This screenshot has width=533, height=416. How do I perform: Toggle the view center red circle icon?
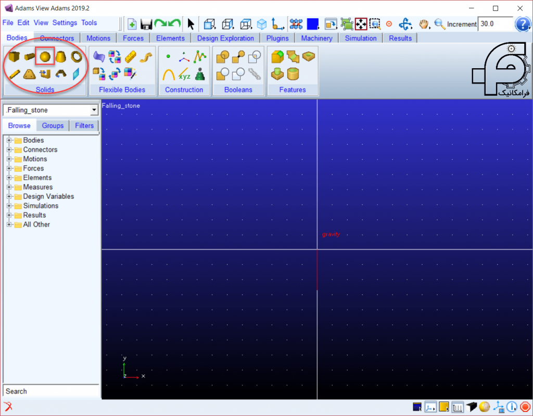coord(389,24)
